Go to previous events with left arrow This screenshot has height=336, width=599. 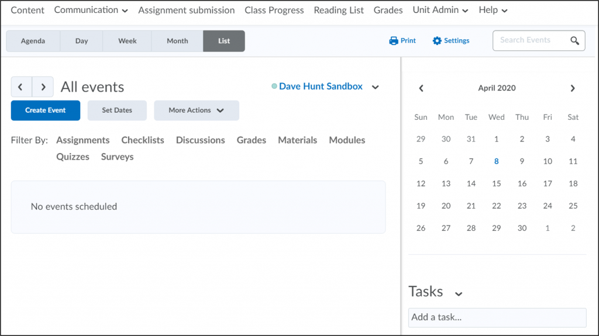[21, 87]
